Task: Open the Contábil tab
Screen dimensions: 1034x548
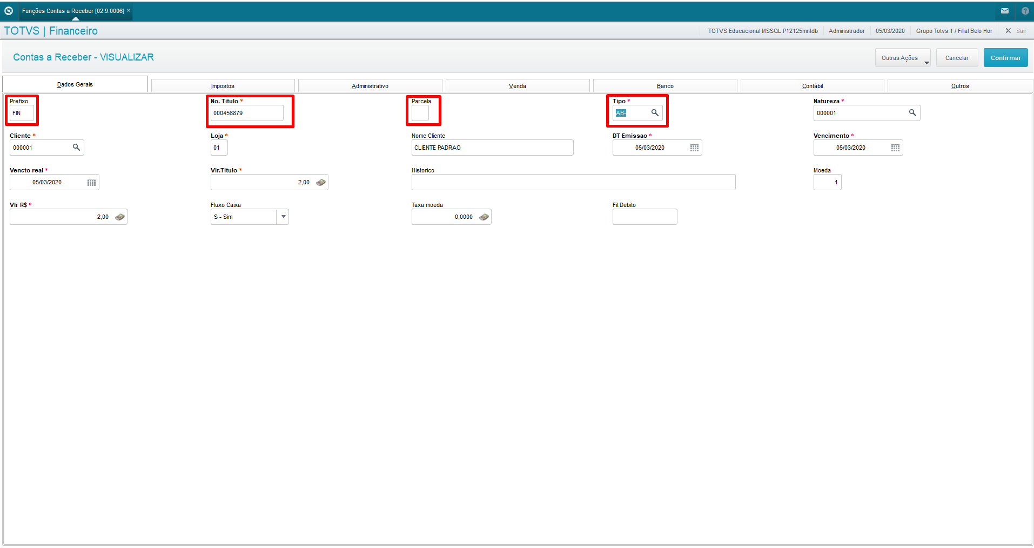Action: click(813, 86)
